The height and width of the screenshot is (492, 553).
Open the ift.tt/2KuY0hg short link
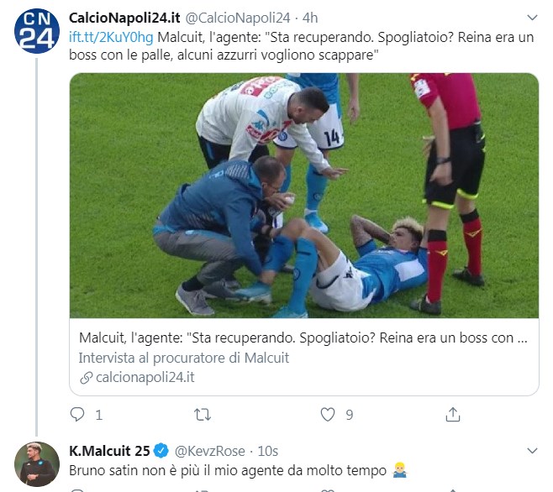click(x=111, y=37)
